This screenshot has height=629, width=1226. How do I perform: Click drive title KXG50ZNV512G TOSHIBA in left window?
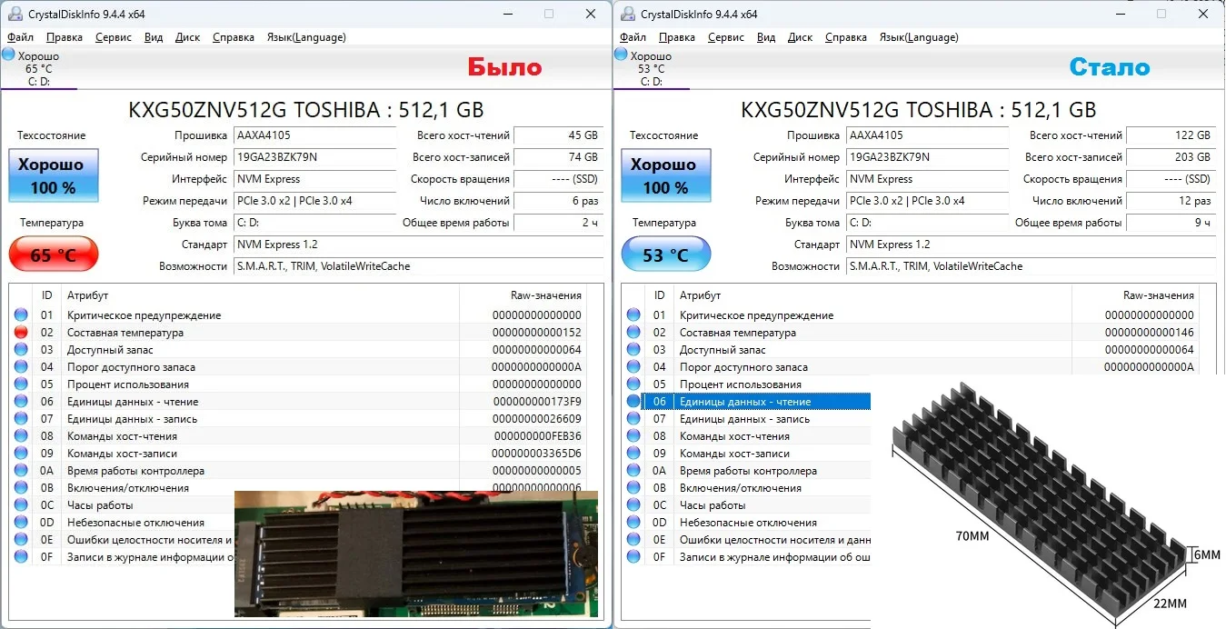[306, 110]
